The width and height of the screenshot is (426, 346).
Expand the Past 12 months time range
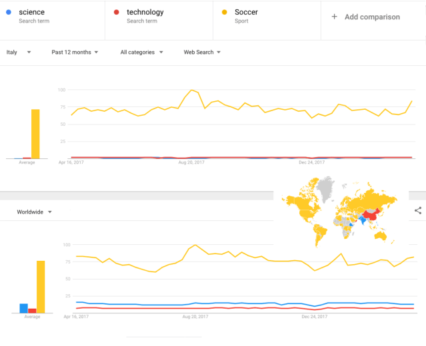pyautogui.click(x=75, y=52)
